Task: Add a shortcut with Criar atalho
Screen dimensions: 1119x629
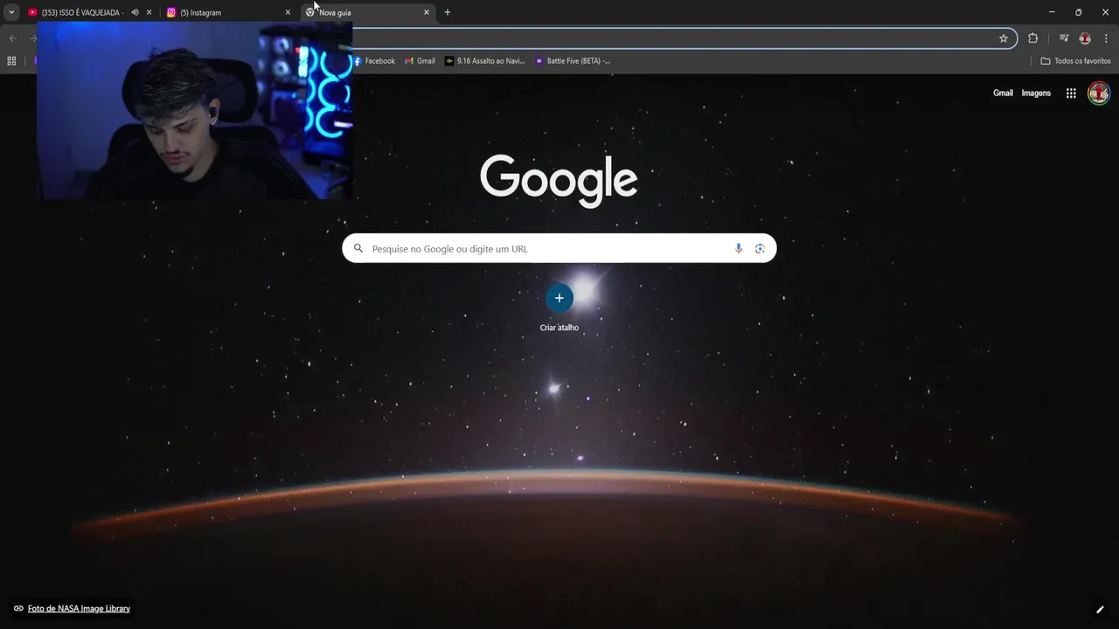Action: (559, 308)
